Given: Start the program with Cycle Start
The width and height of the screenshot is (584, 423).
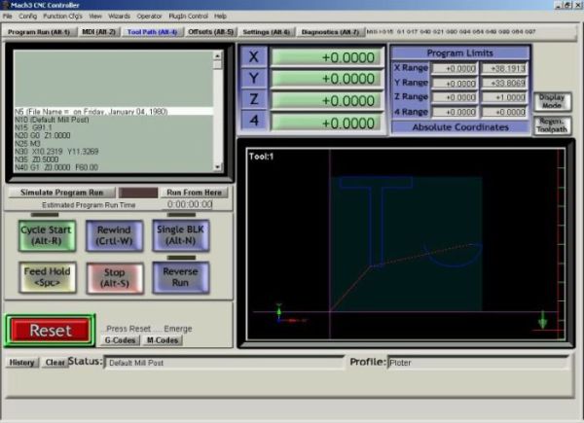Looking at the screenshot, I should [47, 235].
